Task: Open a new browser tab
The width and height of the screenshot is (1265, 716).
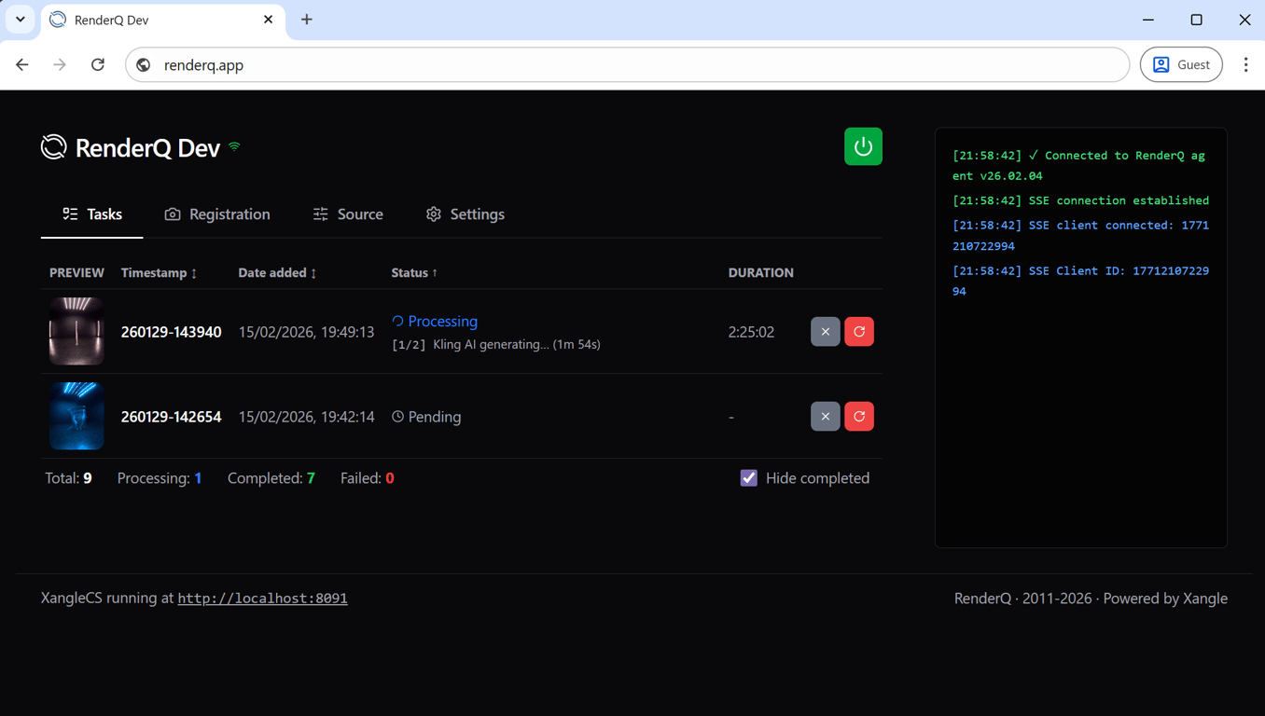Action: [x=307, y=20]
